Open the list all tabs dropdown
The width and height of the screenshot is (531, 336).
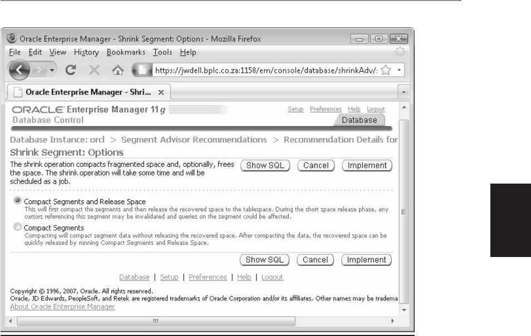(404, 92)
